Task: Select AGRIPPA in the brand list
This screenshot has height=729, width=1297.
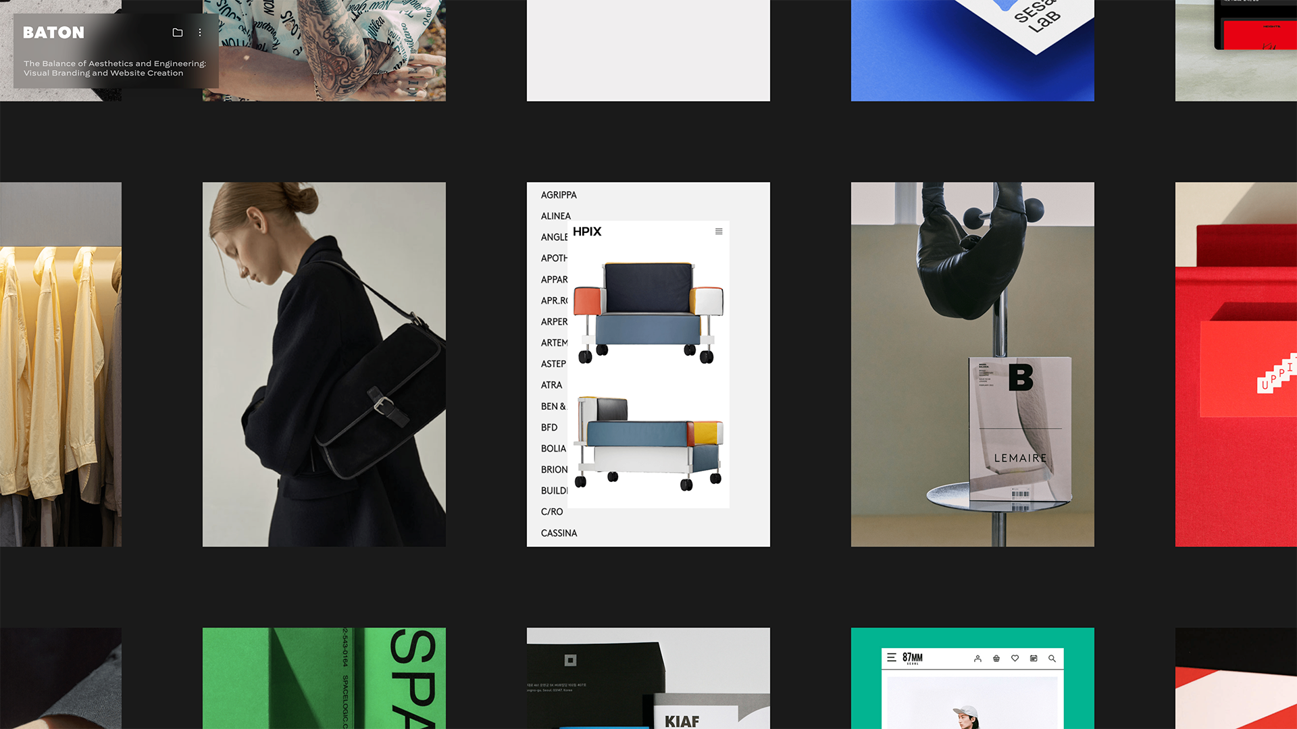Action: [x=559, y=195]
